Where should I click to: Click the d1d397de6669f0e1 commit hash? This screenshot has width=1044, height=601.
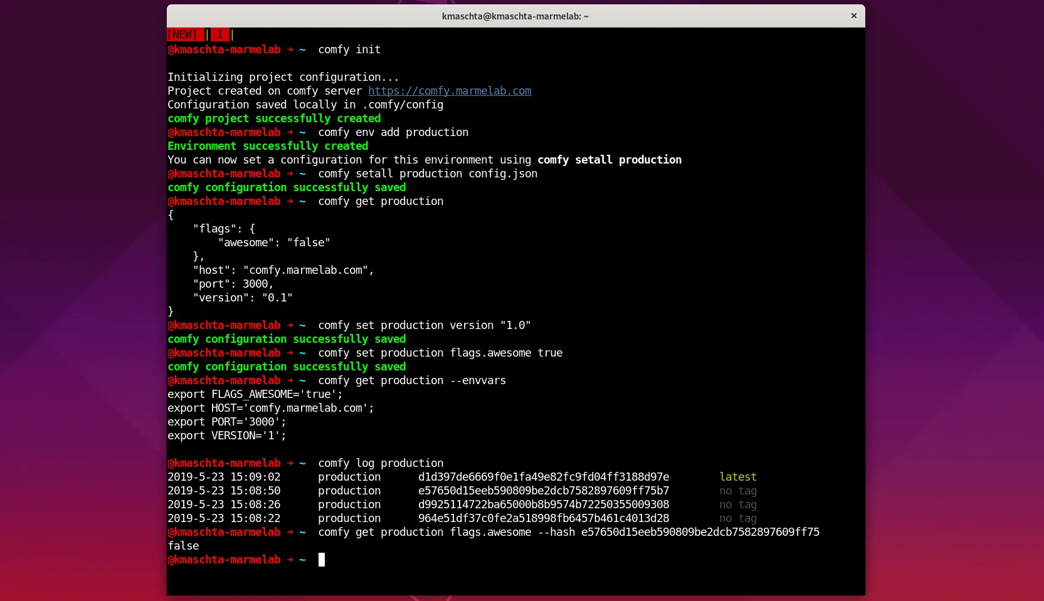(545, 477)
